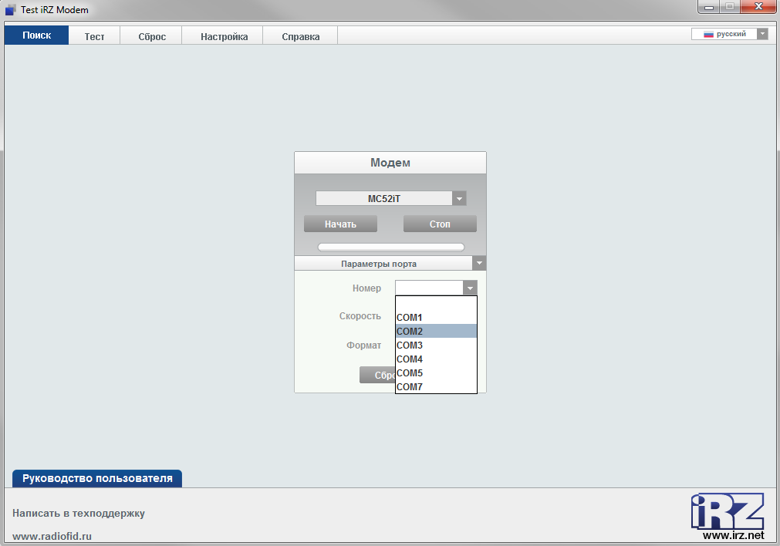
Task: Click the Test iRZ Modem title bar icon
Action: click(x=11, y=9)
